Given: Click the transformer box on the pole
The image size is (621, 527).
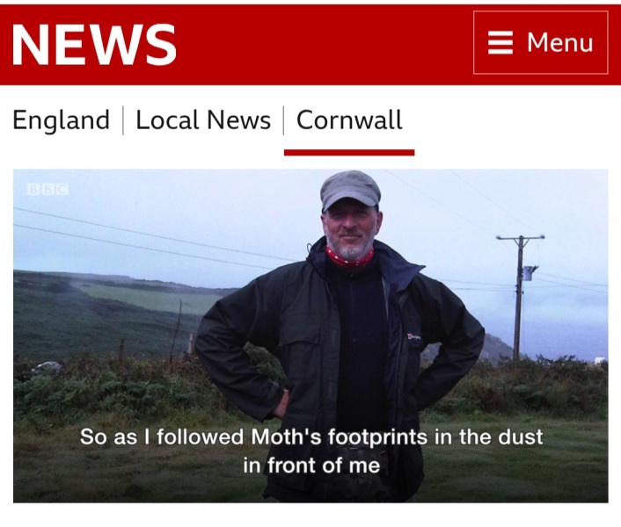Looking at the screenshot, I should click(x=530, y=273).
